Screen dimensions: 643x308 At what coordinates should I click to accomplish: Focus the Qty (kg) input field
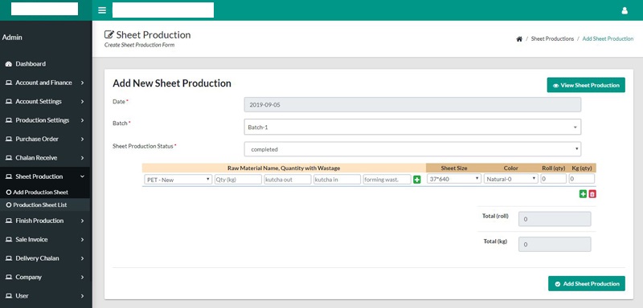[238, 179]
